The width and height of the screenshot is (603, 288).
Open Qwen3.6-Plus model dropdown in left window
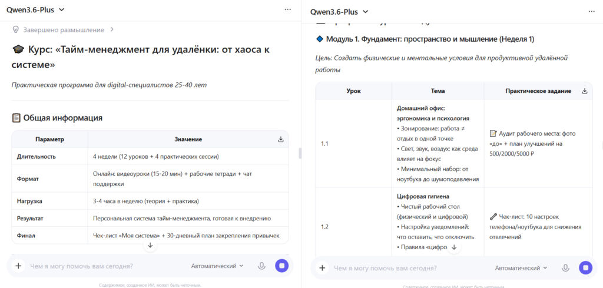[x=35, y=10]
